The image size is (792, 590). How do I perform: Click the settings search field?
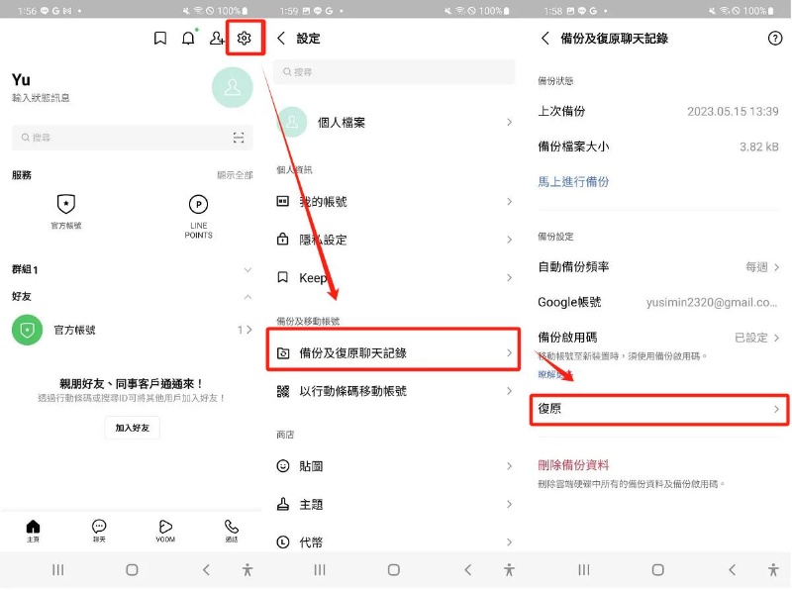pyautogui.click(x=395, y=72)
